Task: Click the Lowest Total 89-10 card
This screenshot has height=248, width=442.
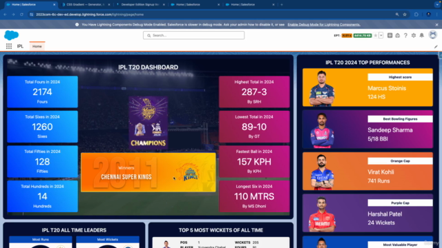Action: point(254,127)
